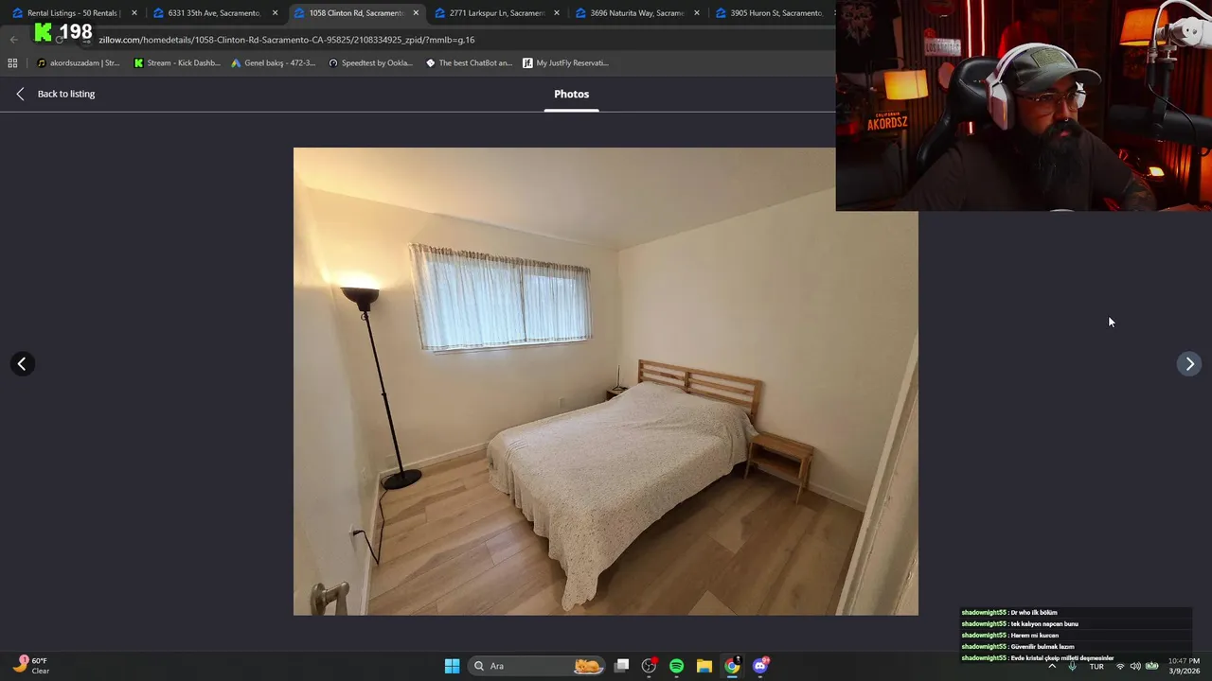Open the battery tray icon
The image size is (1212, 681).
click(x=1151, y=666)
